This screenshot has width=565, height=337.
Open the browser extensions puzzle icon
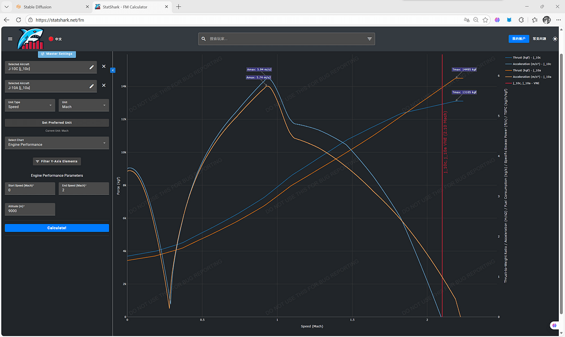coord(521,20)
